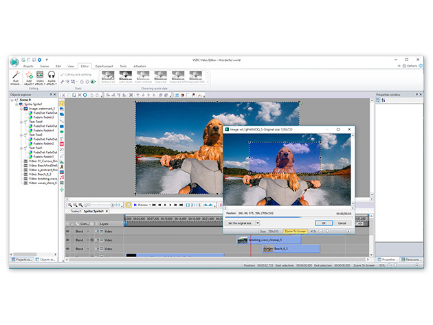
Task: Click Cutting and splitting tool
Action: (x=76, y=75)
